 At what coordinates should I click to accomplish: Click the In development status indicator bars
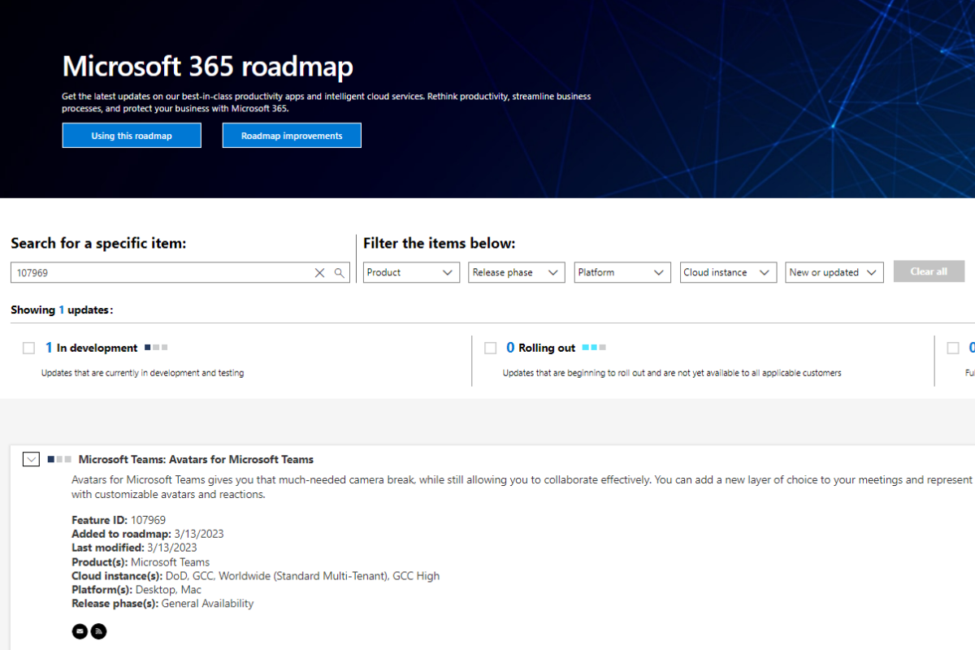click(x=156, y=348)
